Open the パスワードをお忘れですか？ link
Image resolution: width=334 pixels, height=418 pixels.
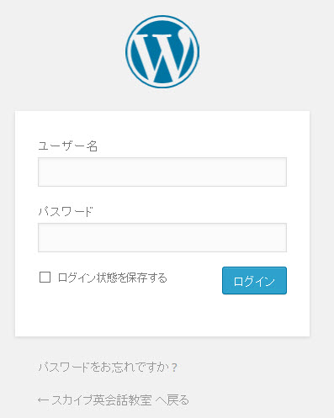click(108, 367)
